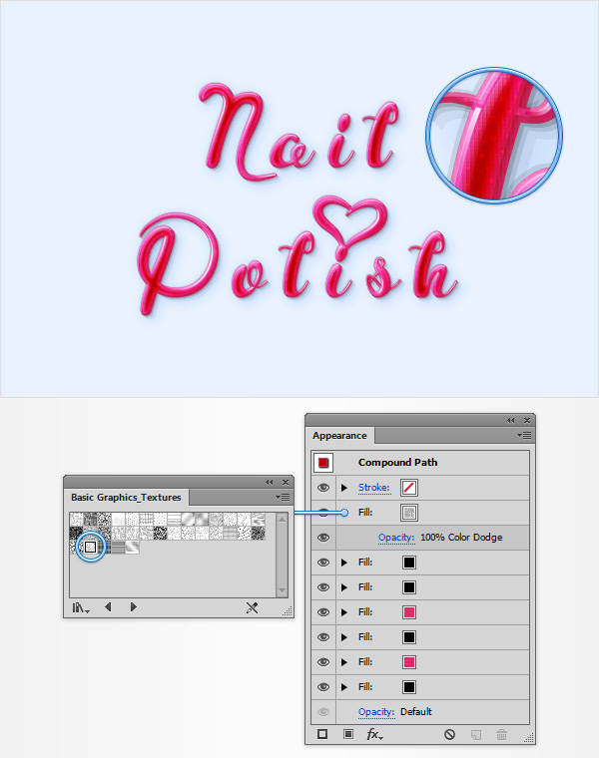The width and height of the screenshot is (599, 758).
Task: Toggle visibility of the 100% Color Dodge opacity row
Action: (323, 538)
